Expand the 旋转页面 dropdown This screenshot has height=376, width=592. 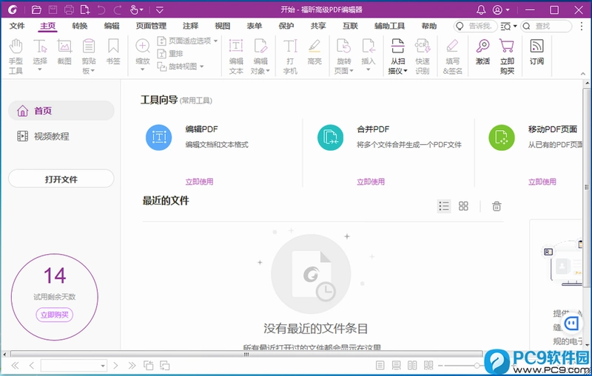(351, 71)
